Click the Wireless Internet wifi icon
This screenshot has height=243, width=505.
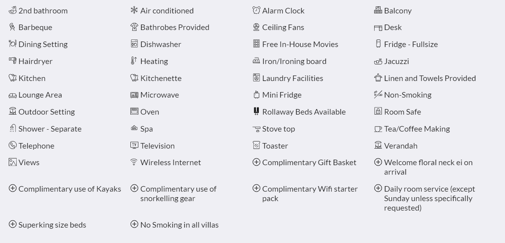point(134,162)
